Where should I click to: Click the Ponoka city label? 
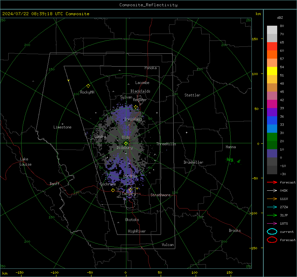coord(150,68)
